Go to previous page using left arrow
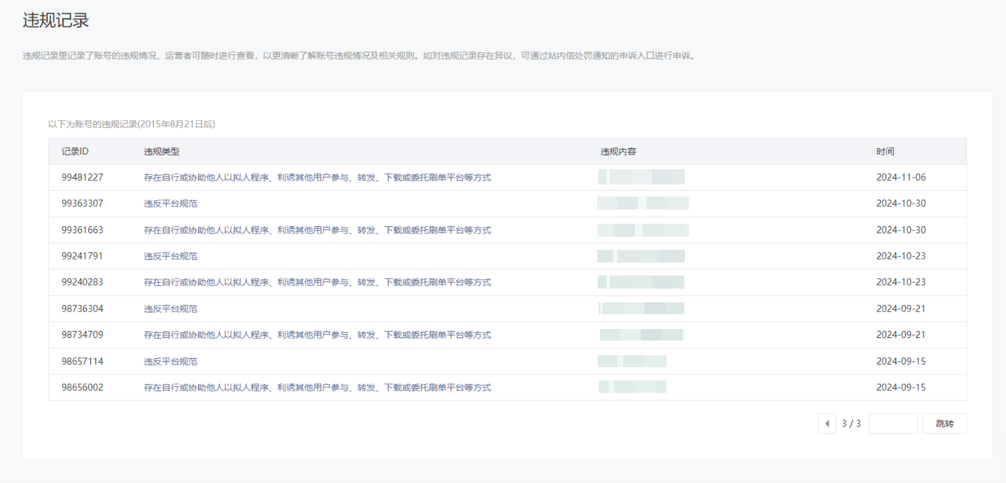Viewport: 1006px width, 483px height. 827,424
